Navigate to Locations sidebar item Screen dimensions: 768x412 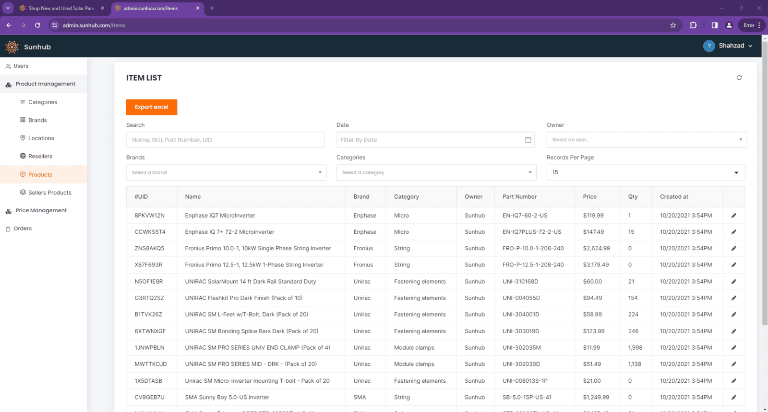tap(43, 138)
